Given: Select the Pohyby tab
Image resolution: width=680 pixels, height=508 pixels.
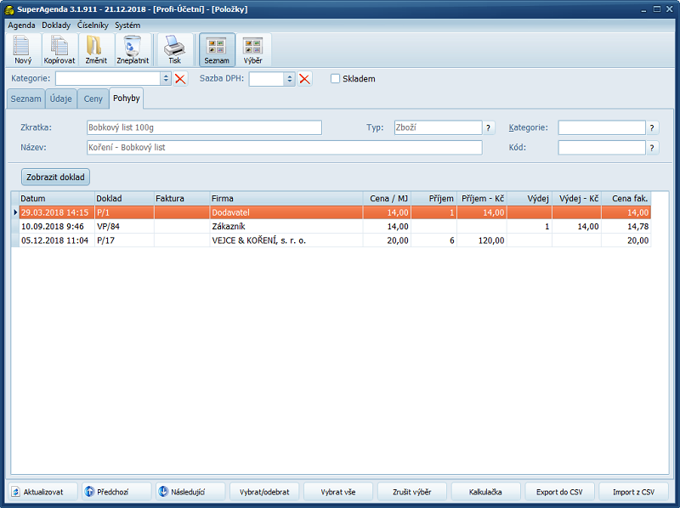Looking at the screenshot, I should click(x=126, y=99).
